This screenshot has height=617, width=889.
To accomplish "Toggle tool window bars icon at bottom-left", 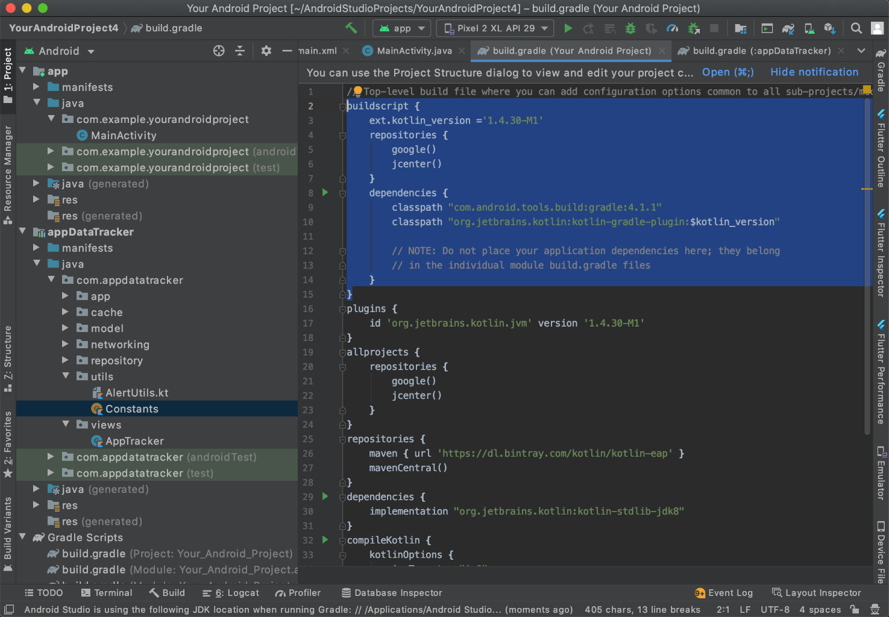I will [x=8, y=609].
